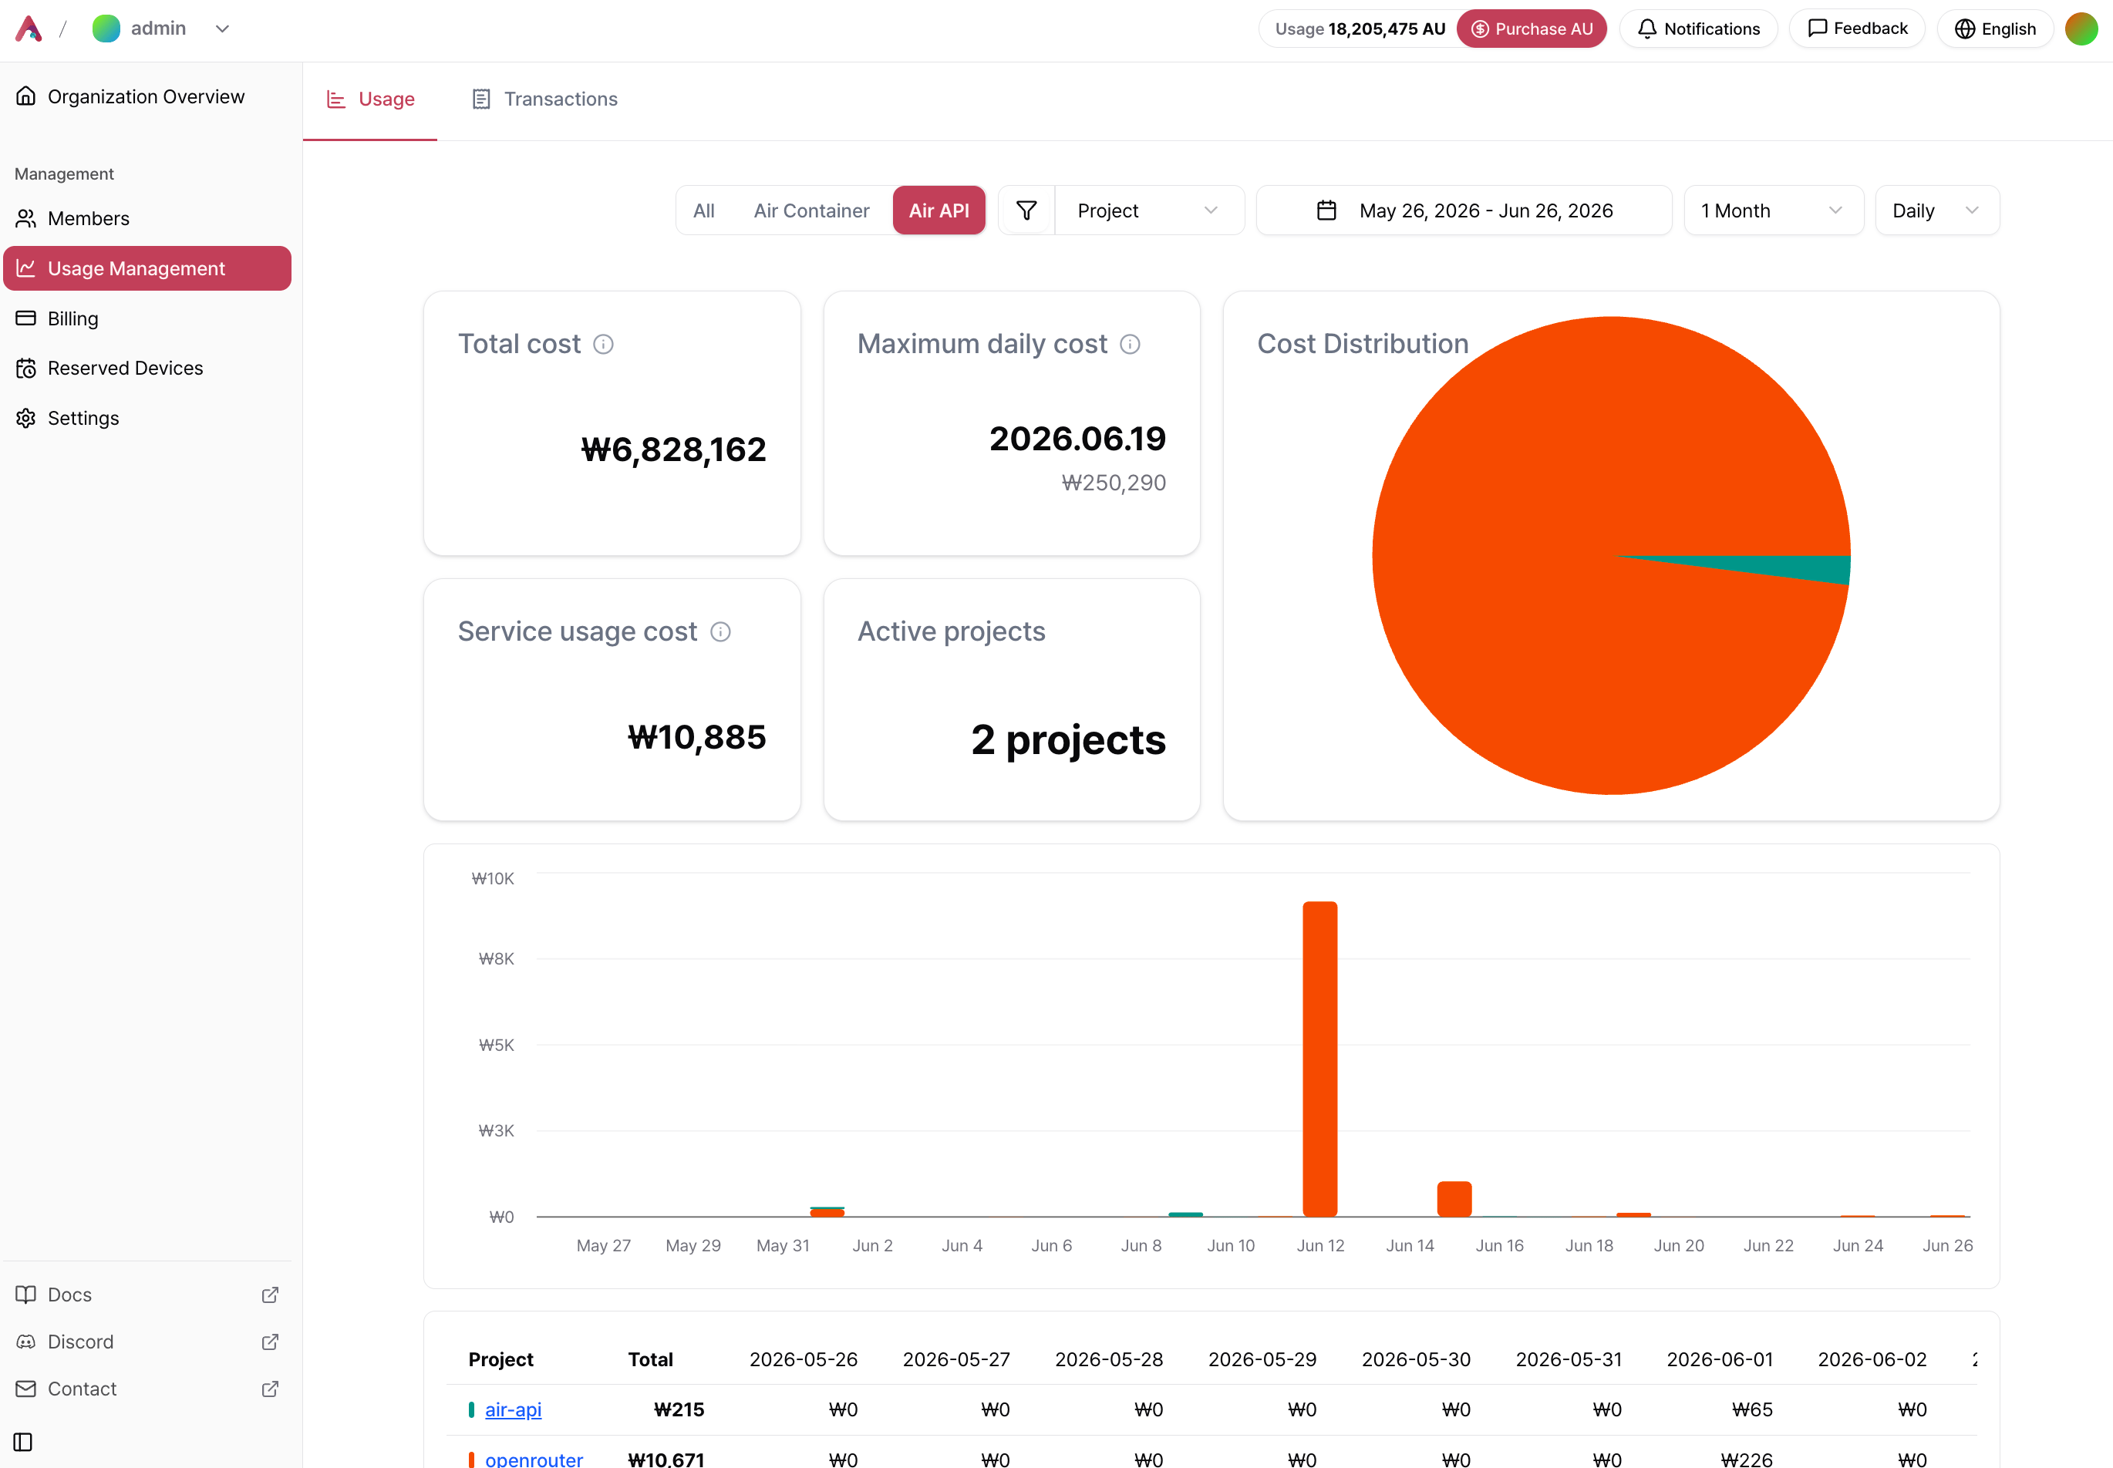Open the 1 Month period dropdown
Screen dimensions: 2113x1468
[x=1773, y=210]
